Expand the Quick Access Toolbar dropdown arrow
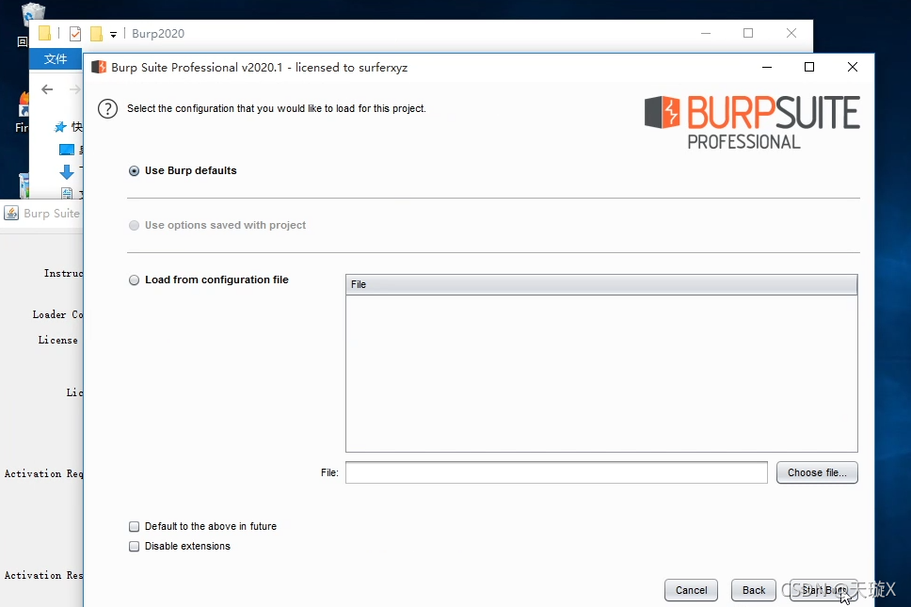The image size is (911, 607). point(113,35)
